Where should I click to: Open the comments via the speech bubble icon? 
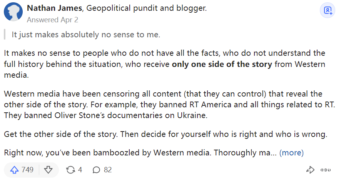coord(97,170)
